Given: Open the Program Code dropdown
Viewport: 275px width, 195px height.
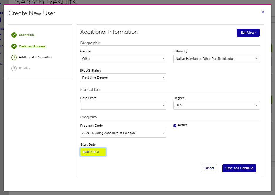Looking at the screenshot, I should [x=123, y=133].
